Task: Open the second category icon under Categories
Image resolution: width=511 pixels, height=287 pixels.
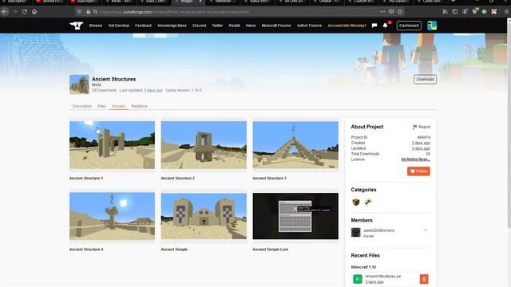Action: click(368, 202)
